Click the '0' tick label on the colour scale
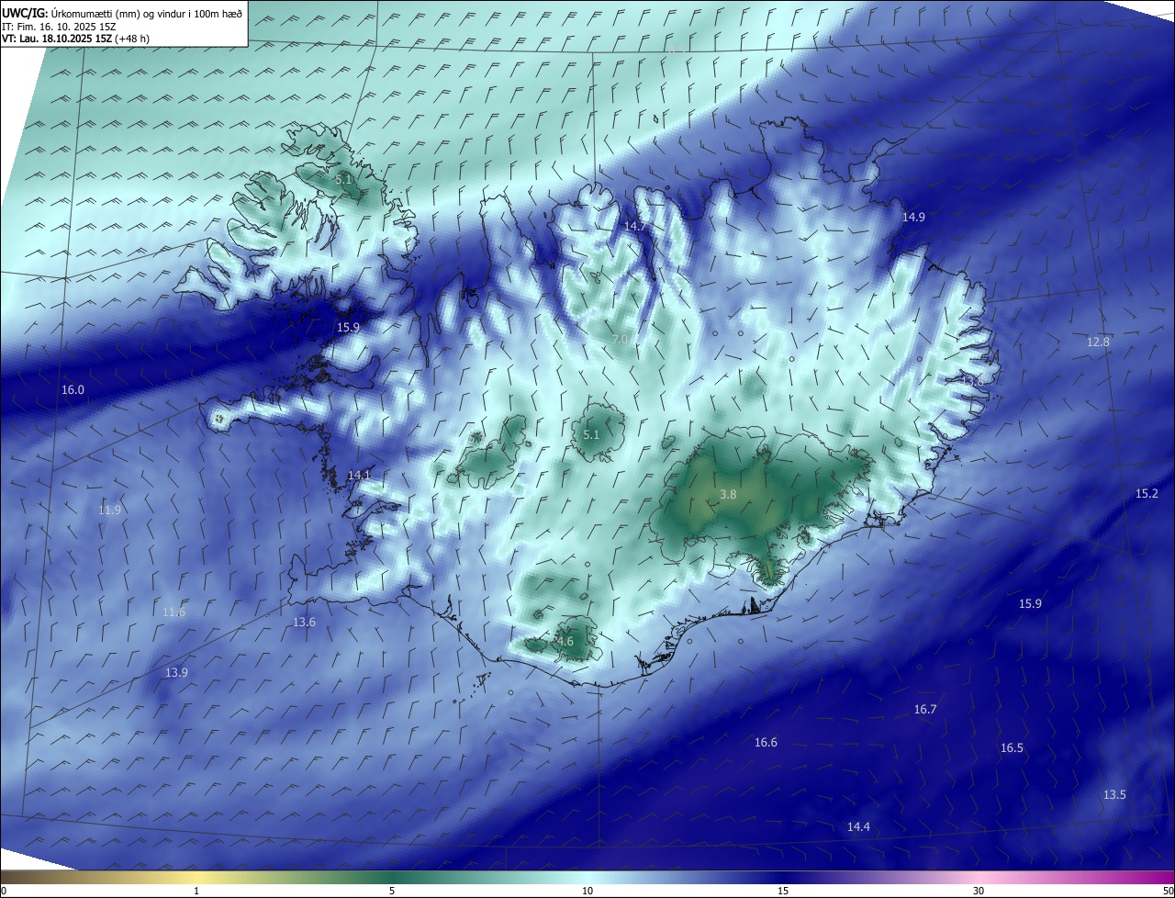The width and height of the screenshot is (1175, 898). coord(3,891)
